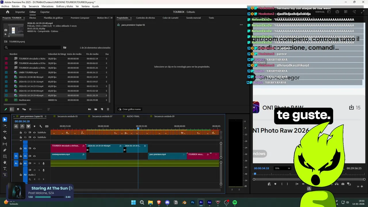Open the project panel sort icons menu
Screen dimensions: 368x207
pyautogui.click(x=49, y=109)
